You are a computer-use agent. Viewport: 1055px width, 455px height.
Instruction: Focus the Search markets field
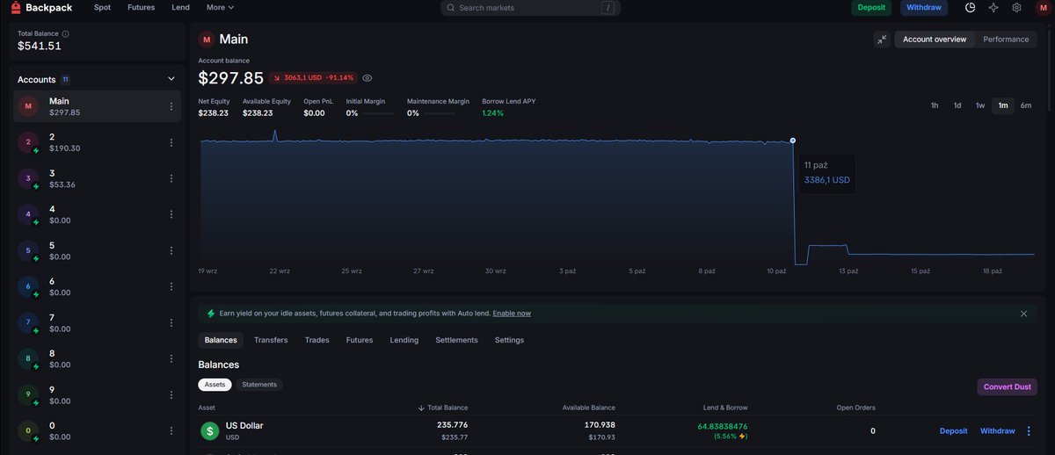531,7
